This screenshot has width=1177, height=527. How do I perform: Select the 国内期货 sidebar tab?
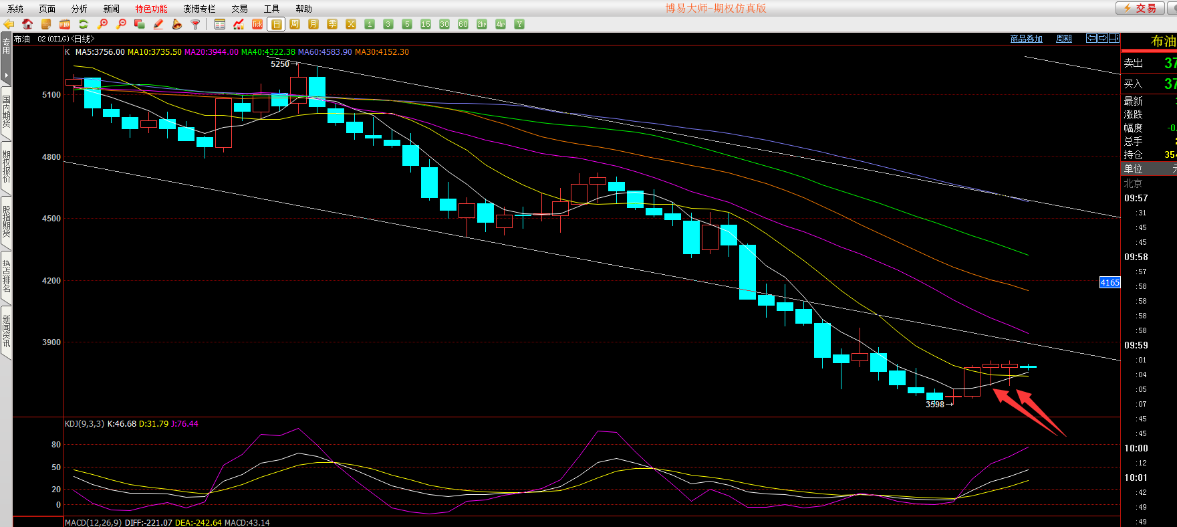(x=6, y=112)
